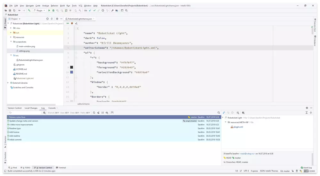
Task: Click the log search magnifier icon
Action: (219, 113)
